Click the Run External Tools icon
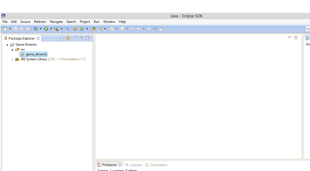Viewport: 310px width, 171px height. pyautogui.click(x=56, y=29)
